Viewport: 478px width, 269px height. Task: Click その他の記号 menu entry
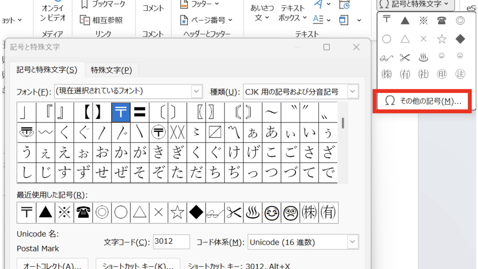click(x=423, y=101)
